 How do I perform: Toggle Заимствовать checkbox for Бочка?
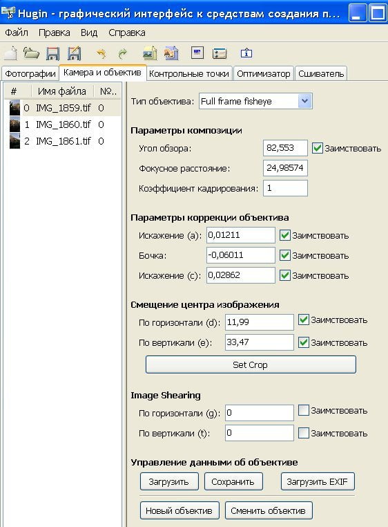click(x=285, y=255)
